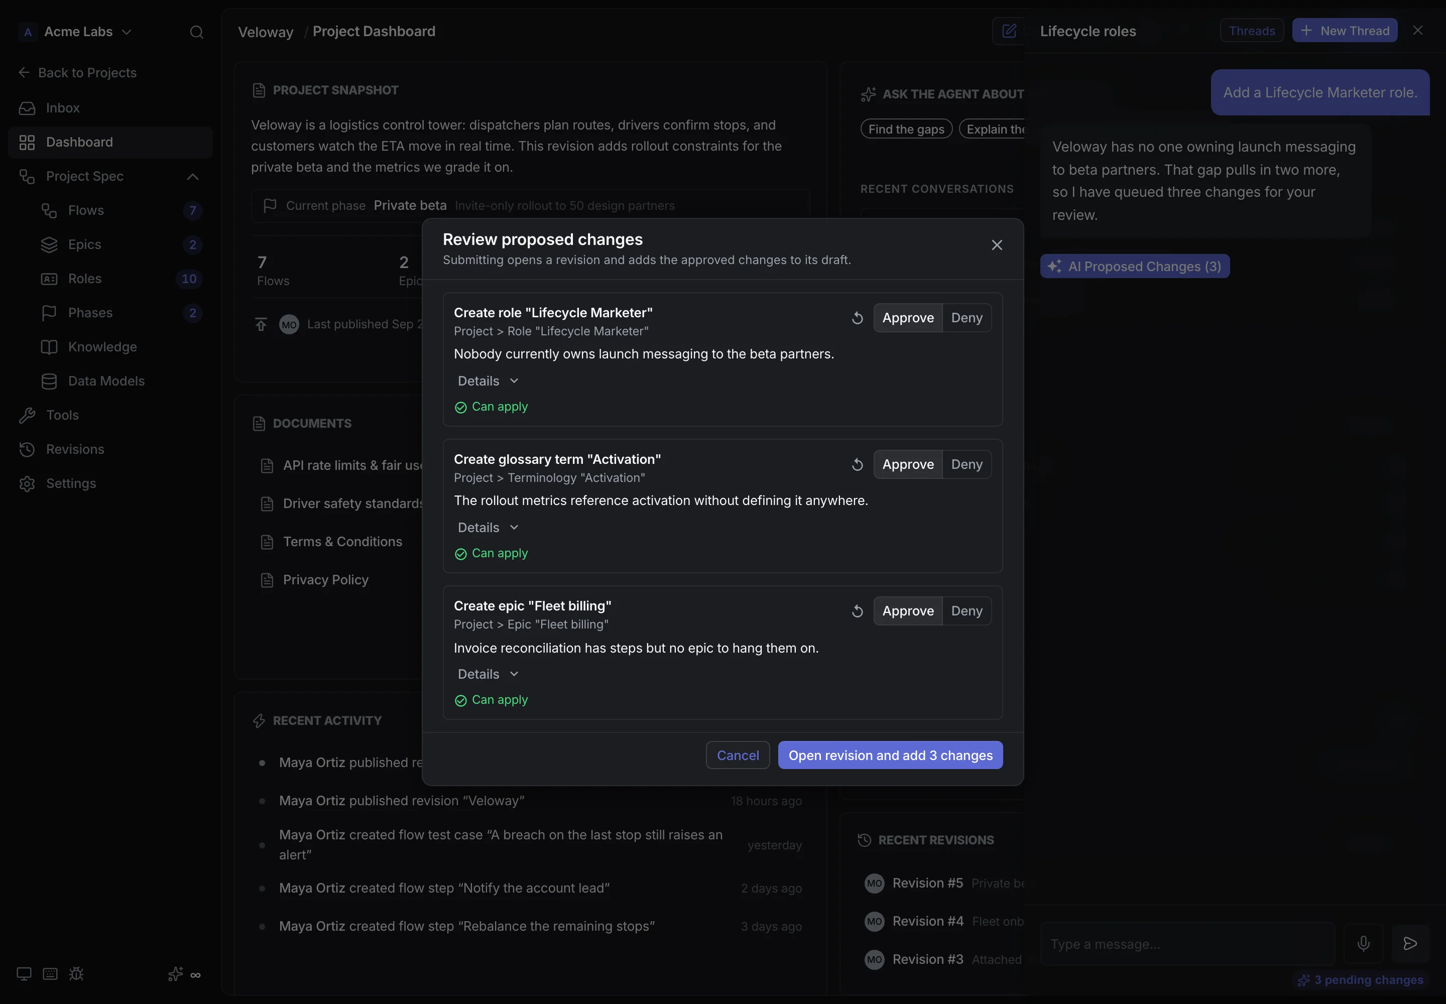Click the edit pencil icon near Project Dashboard

point(1009,31)
